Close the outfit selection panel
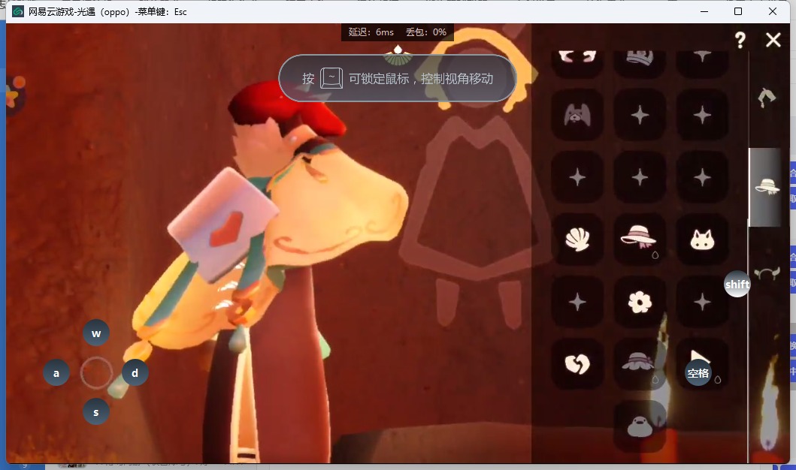Image resolution: width=796 pixels, height=470 pixels. click(773, 40)
